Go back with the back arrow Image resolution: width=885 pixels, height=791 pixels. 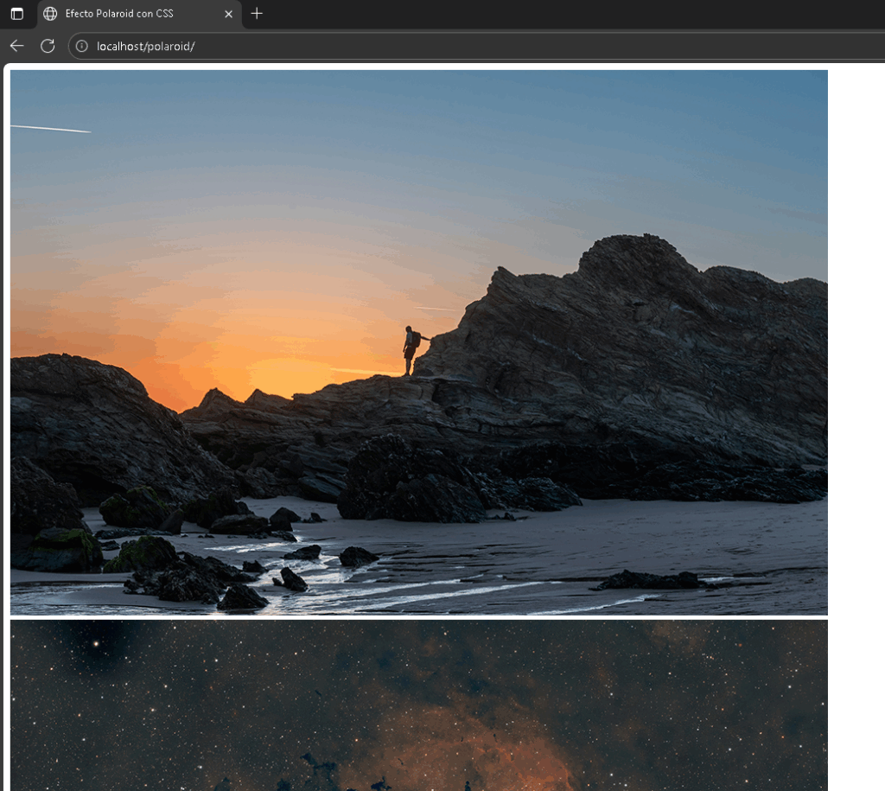coord(16,46)
